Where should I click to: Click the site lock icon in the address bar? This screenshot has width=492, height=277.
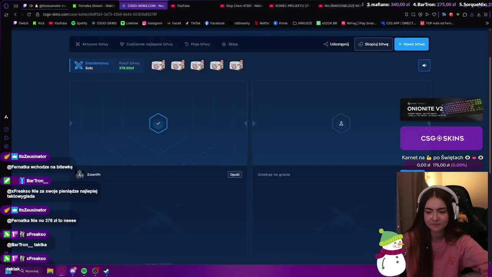click(x=38, y=14)
